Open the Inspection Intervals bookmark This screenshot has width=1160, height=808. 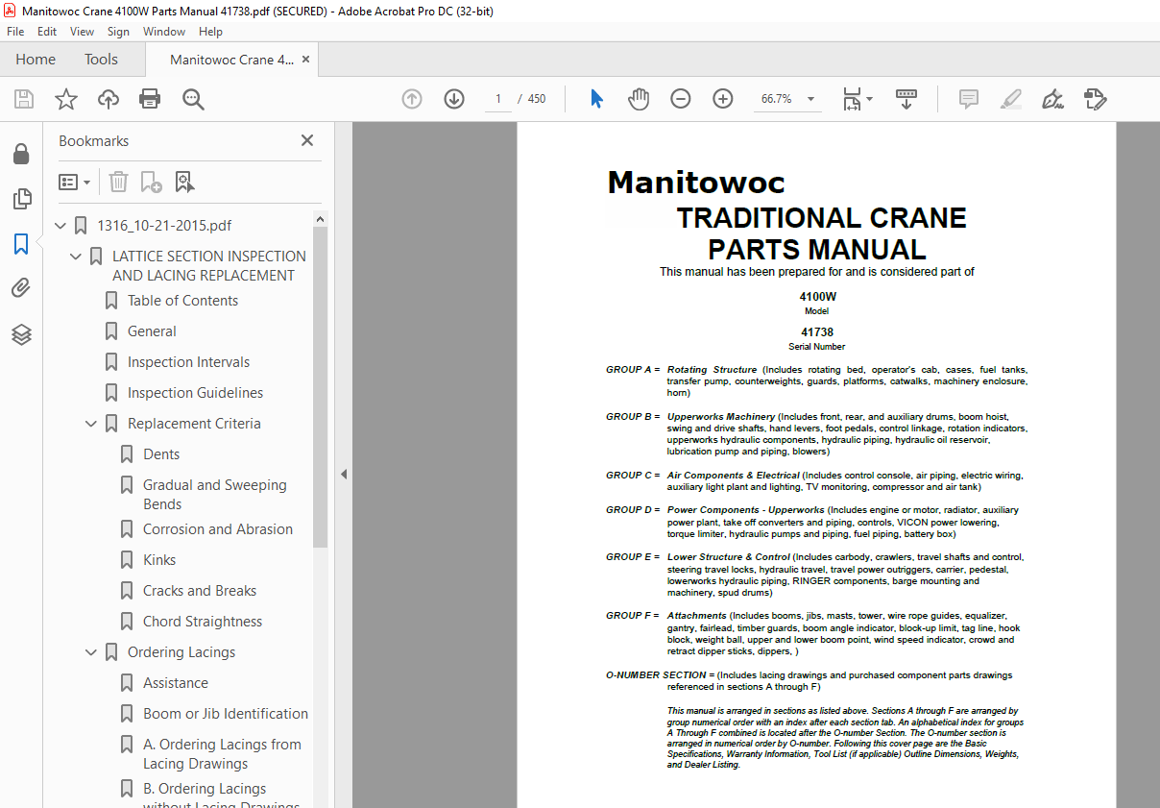tap(188, 362)
